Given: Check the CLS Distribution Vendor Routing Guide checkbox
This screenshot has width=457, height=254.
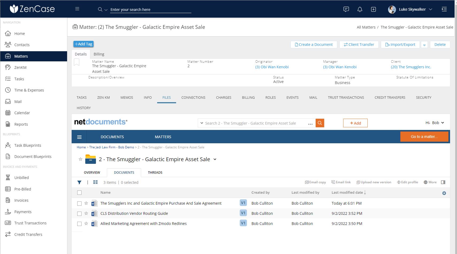Looking at the screenshot, I should (79, 213).
